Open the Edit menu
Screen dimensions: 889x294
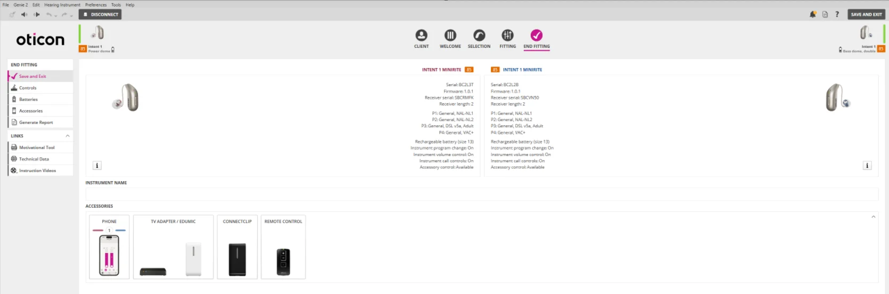pos(36,5)
